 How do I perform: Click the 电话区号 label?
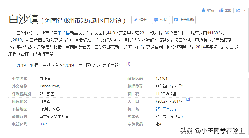point(20,124)
